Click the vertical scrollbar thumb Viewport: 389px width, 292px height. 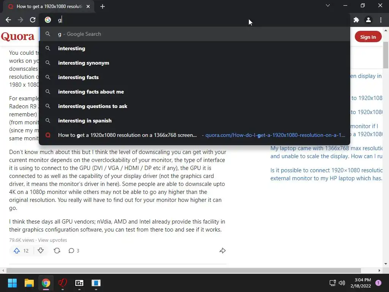(386, 55)
